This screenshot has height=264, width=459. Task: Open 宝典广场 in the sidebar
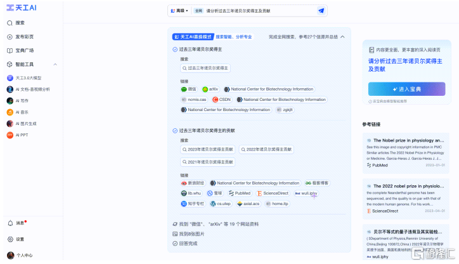coord(20,50)
